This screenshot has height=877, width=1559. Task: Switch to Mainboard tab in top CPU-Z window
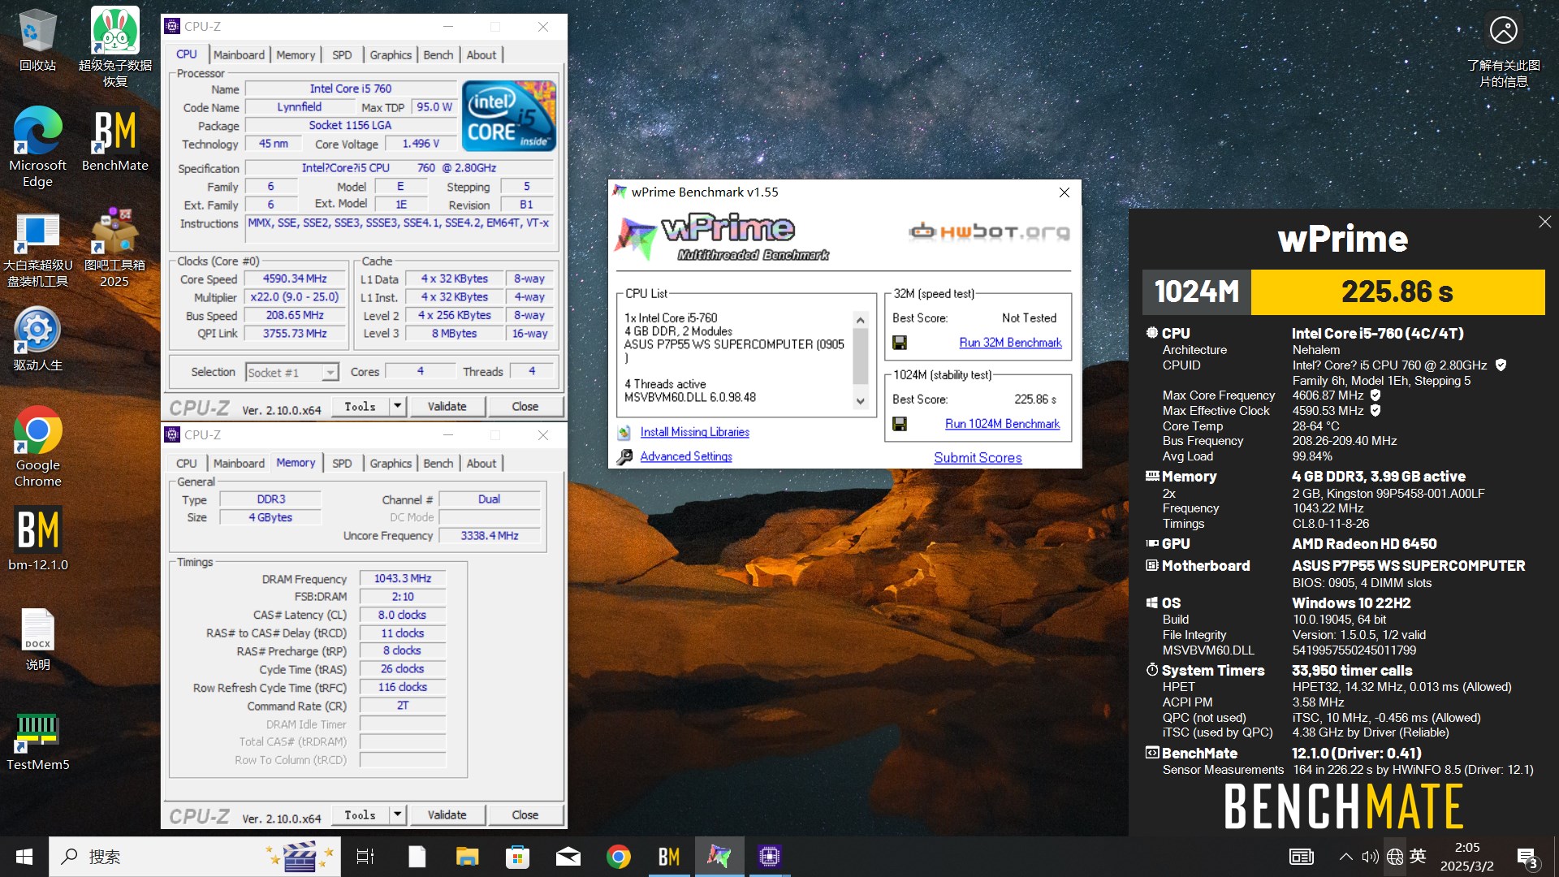pyautogui.click(x=239, y=55)
